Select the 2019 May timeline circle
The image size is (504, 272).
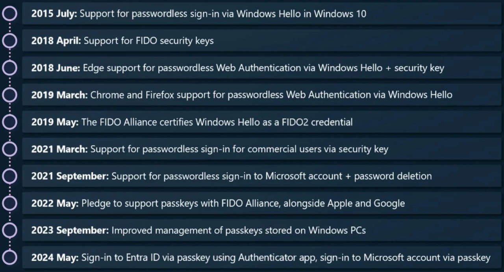click(x=9, y=122)
